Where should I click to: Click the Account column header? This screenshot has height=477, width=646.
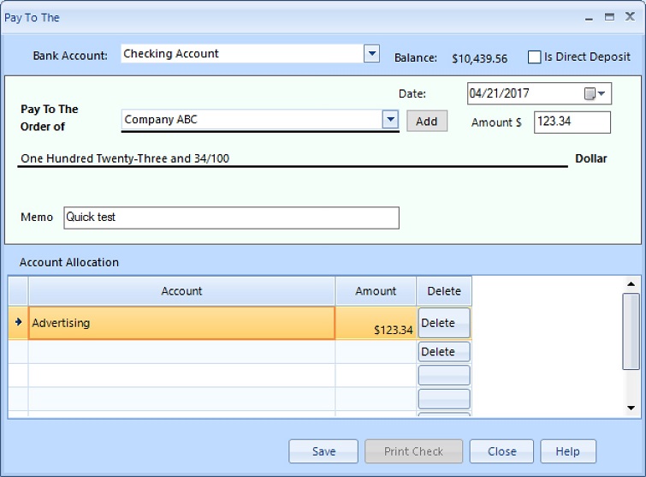[x=181, y=291]
